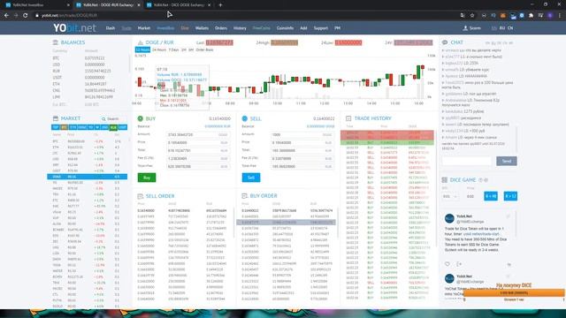Bookmark this page with the star icon

(472, 16)
